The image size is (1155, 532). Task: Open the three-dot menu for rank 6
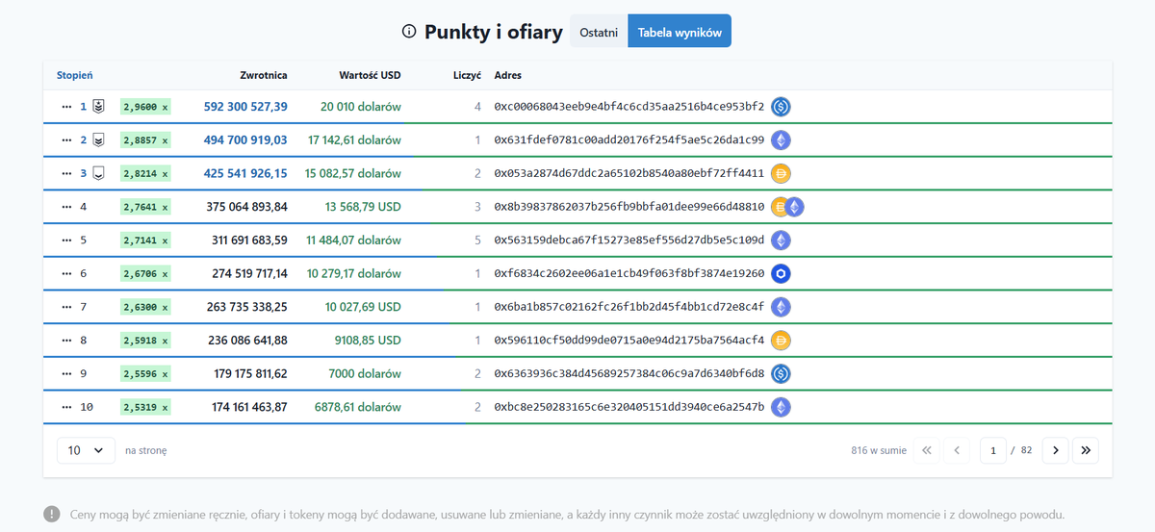pos(66,273)
